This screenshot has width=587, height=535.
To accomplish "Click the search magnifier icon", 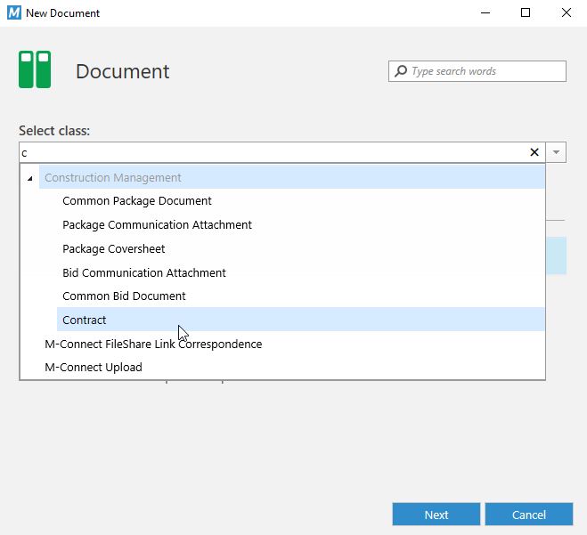I will click(401, 70).
